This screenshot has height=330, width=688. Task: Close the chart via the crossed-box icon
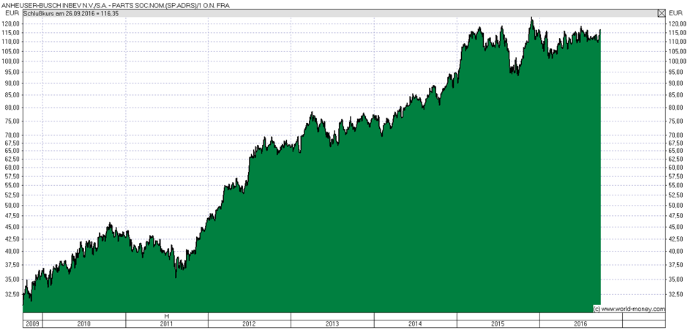click(x=661, y=13)
